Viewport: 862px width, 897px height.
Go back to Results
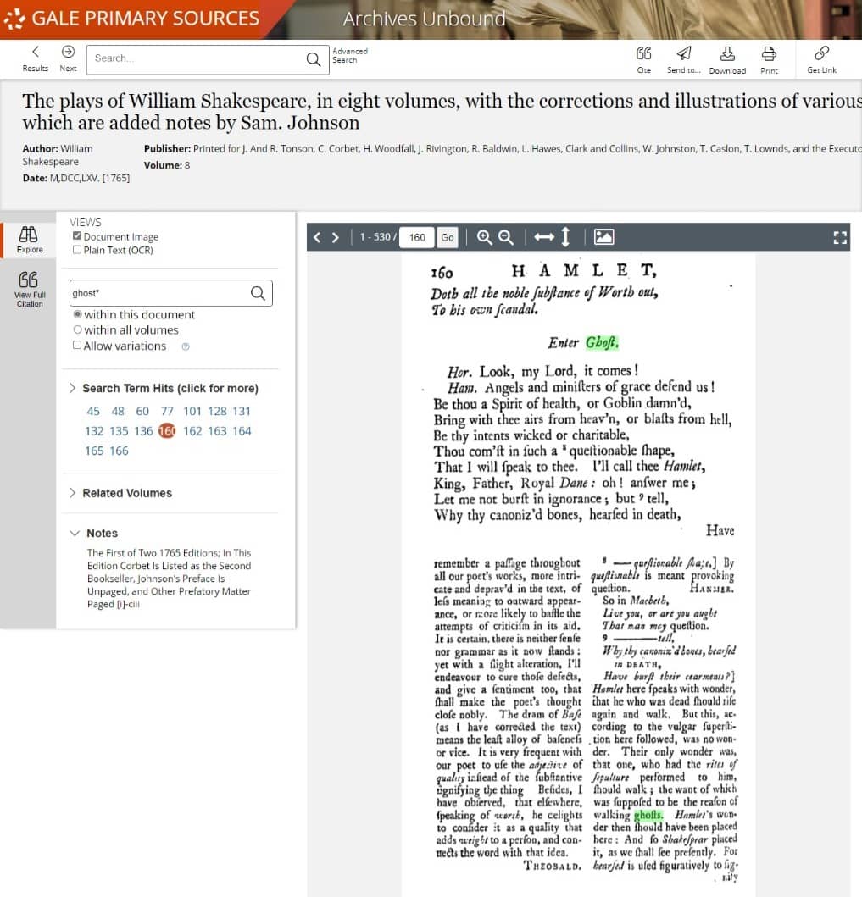36,58
